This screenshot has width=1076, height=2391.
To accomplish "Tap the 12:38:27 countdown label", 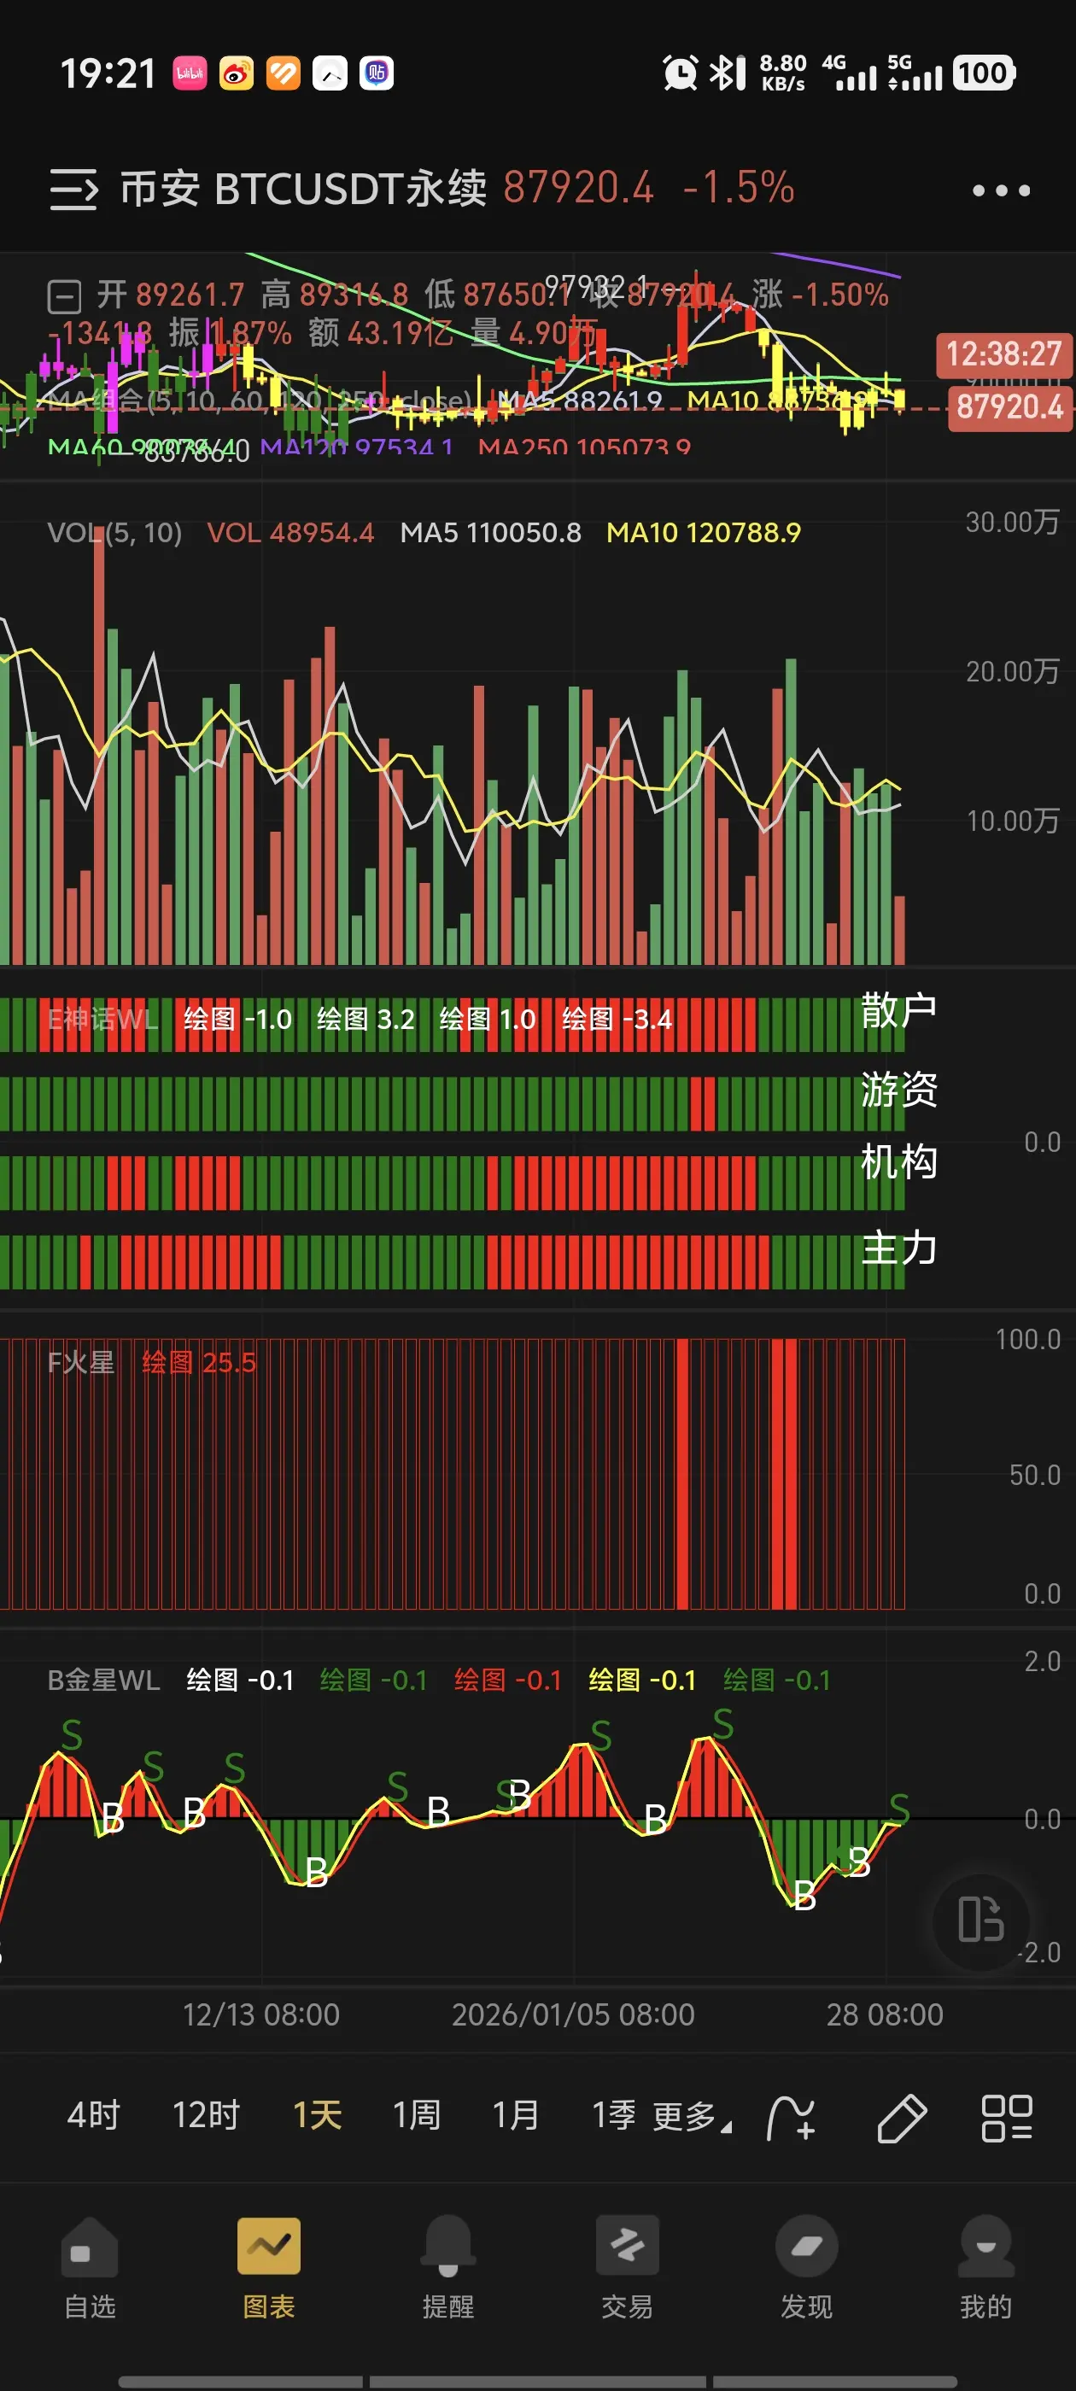I will pyautogui.click(x=1003, y=354).
